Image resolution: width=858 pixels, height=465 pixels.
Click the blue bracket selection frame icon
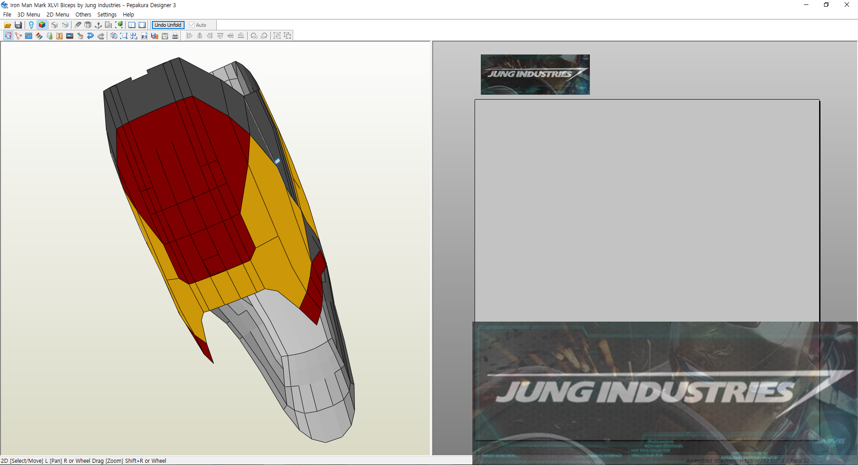(124, 36)
